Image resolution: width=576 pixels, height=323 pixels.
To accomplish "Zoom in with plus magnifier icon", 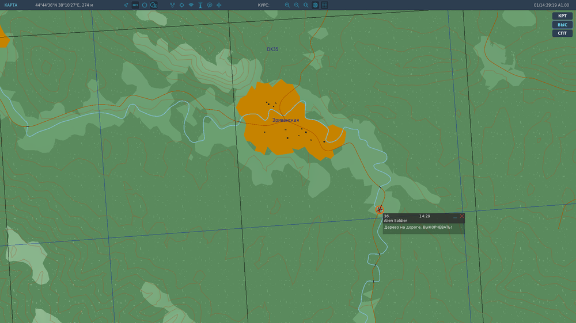I will click(x=287, y=5).
